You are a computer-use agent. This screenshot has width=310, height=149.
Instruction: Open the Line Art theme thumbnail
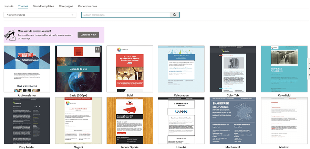pos(181,121)
